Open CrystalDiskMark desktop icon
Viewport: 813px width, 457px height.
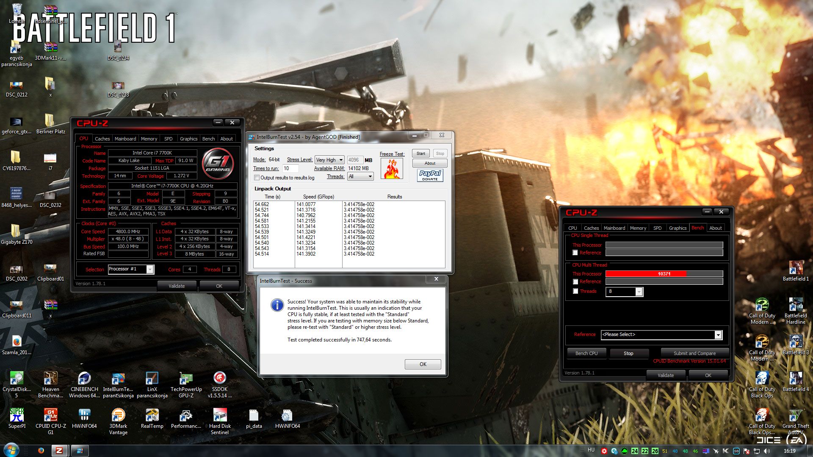point(17,379)
